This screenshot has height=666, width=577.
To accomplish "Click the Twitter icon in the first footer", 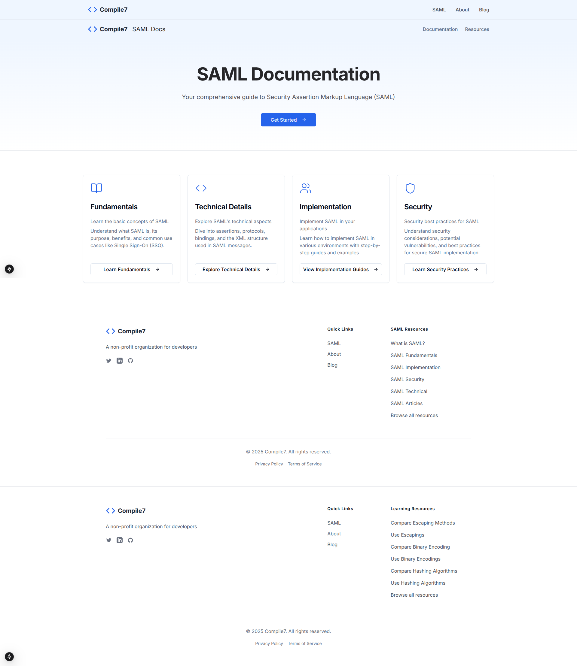I will coord(109,361).
